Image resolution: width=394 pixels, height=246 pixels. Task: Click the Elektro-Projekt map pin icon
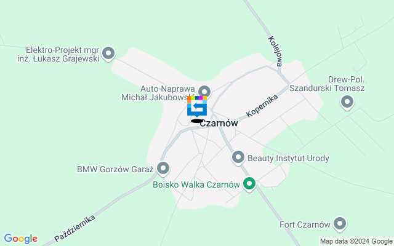pyautogui.click(x=108, y=54)
